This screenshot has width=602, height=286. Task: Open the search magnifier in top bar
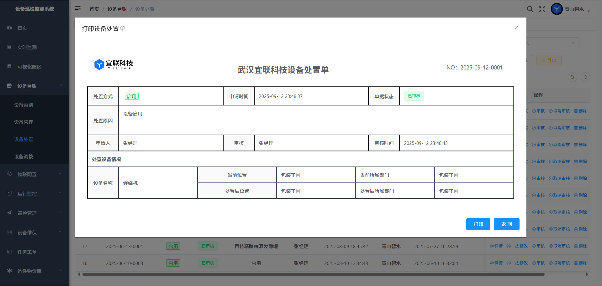tap(530, 9)
